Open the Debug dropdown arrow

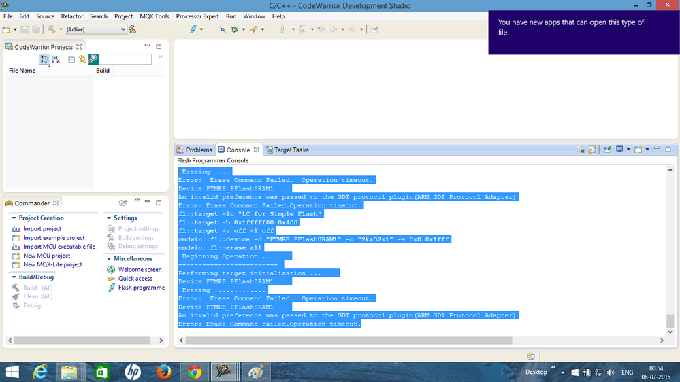click(x=243, y=29)
